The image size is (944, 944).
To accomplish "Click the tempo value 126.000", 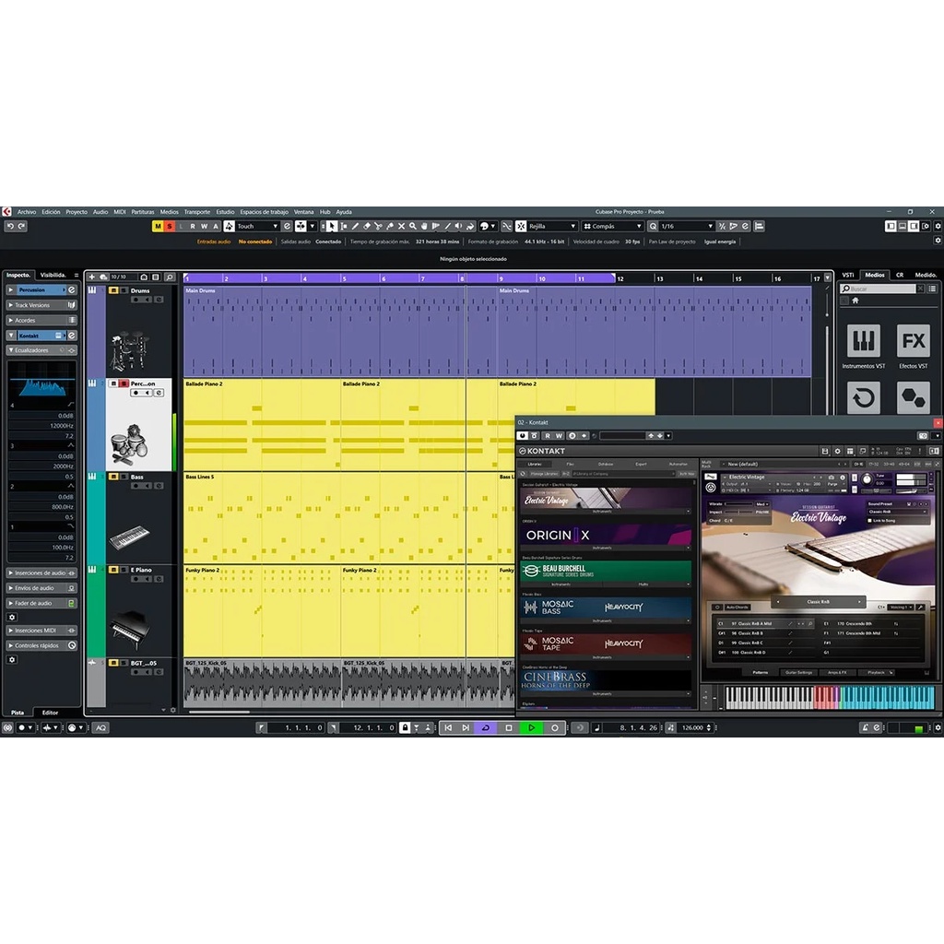I will [692, 728].
